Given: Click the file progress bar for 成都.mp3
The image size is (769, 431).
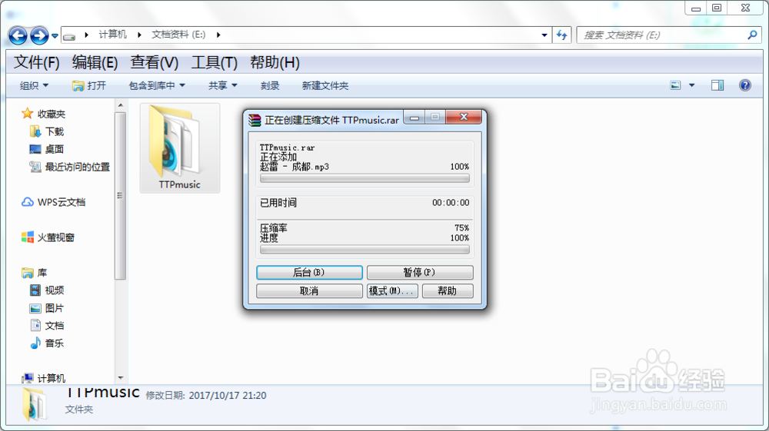Looking at the screenshot, I should pos(365,179).
